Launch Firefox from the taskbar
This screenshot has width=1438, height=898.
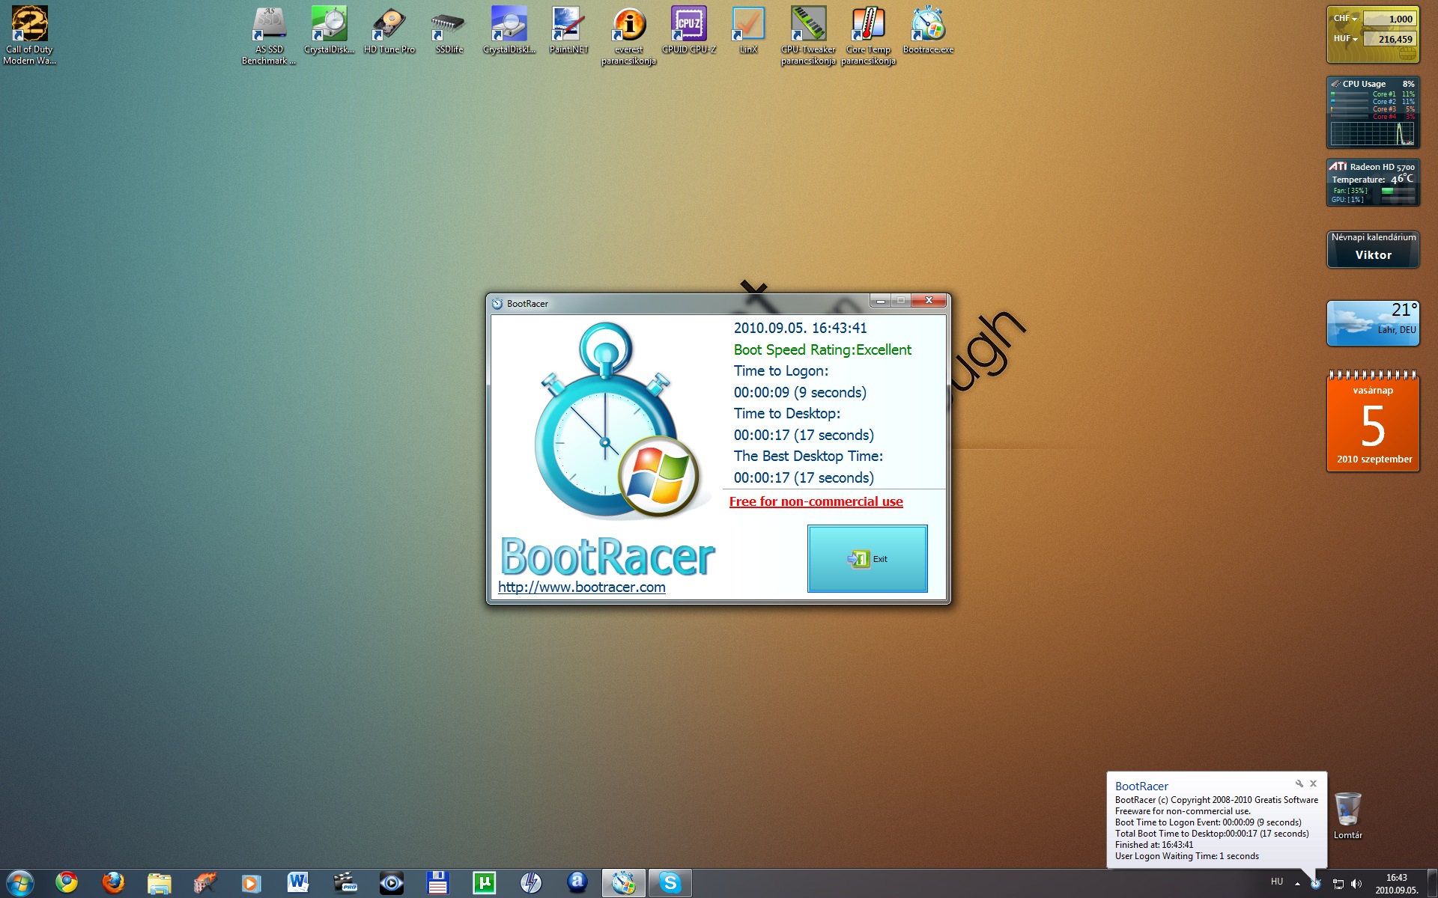click(113, 883)
